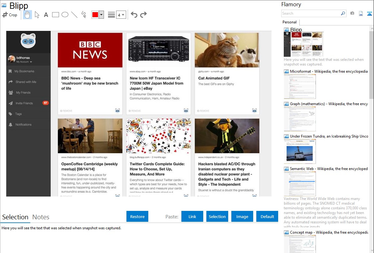Image resolution: width=374 pixels, height=253 pixels.
Task: Click the icon beside Under Frozen Tundra
Action: [286, 136]
